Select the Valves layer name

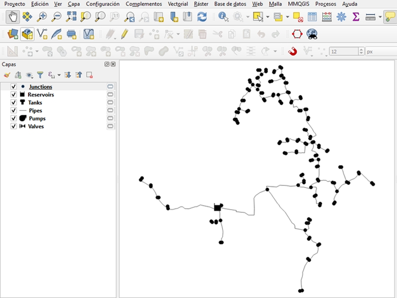(x=36, y=126)
